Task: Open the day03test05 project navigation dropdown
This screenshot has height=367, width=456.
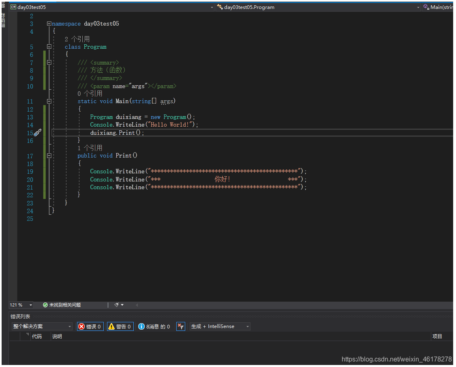Action: [x=112, y=7]
